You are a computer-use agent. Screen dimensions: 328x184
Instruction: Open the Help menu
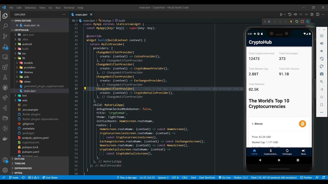coord(80,8)
